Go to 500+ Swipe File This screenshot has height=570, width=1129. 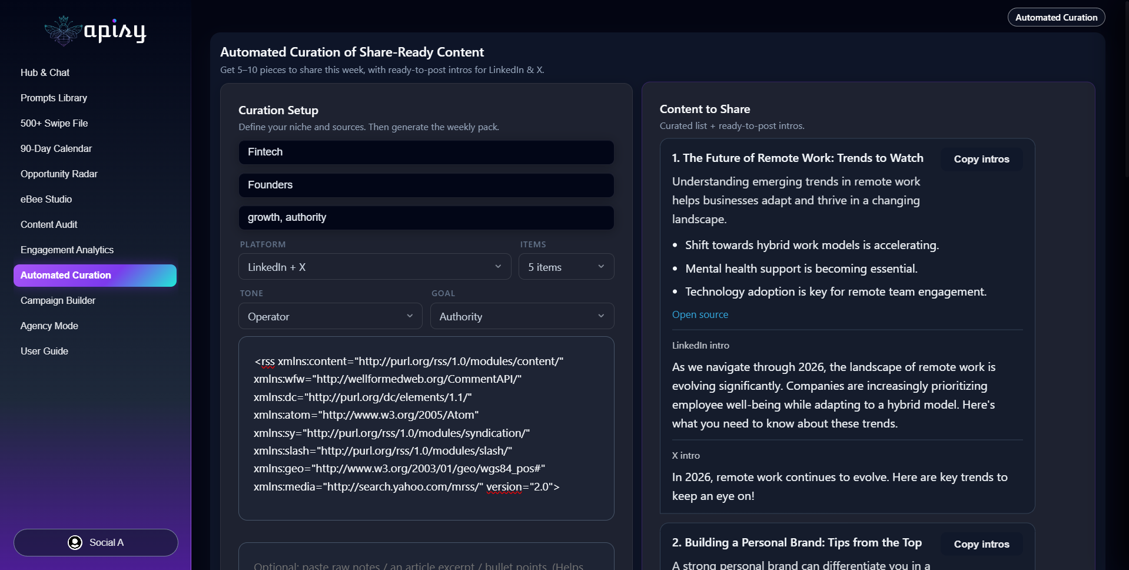[x=54, y=123]
